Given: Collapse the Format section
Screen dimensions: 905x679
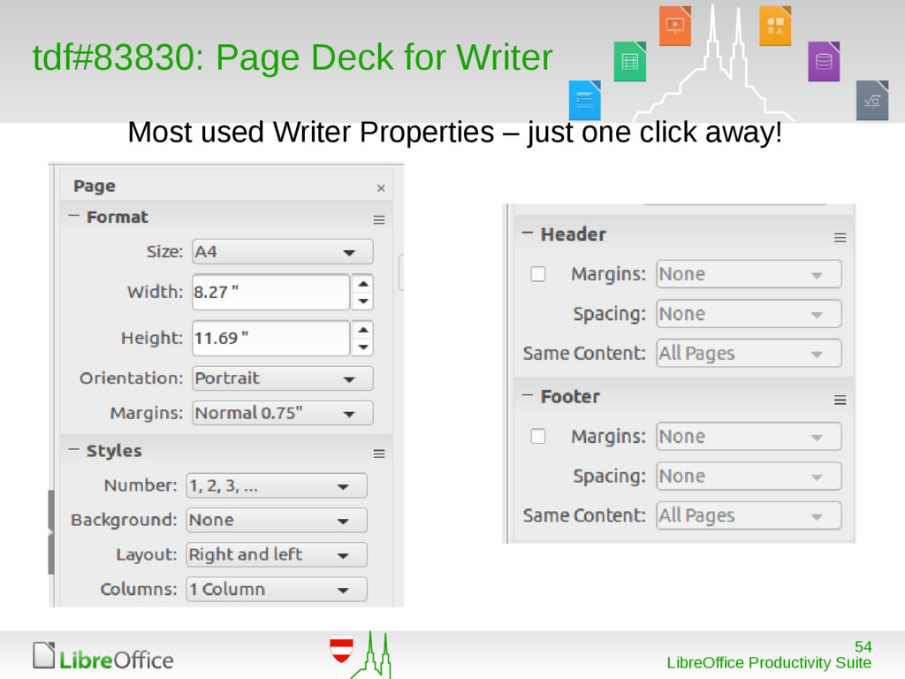Looking at the screenshot, I should [73, 216].
